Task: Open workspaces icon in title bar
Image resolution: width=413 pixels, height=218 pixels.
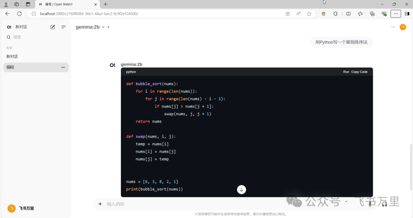Action: click(17, 4)
